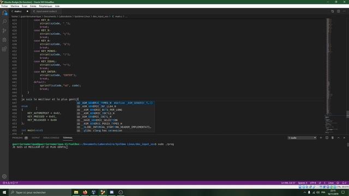Click 'Linux' configuration in status bar

click(331, 183)
